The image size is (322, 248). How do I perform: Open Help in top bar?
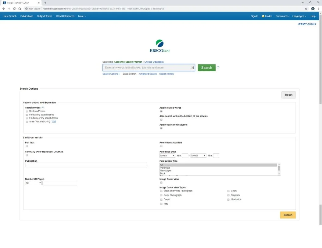(313, 16)
